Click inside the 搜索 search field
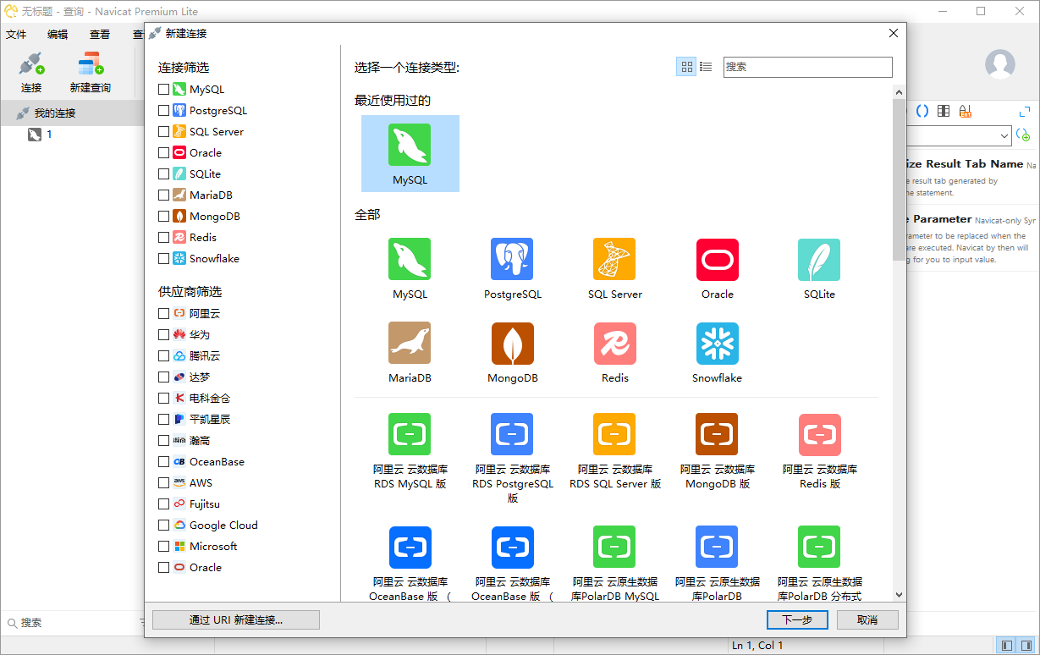 pos(807,66)
